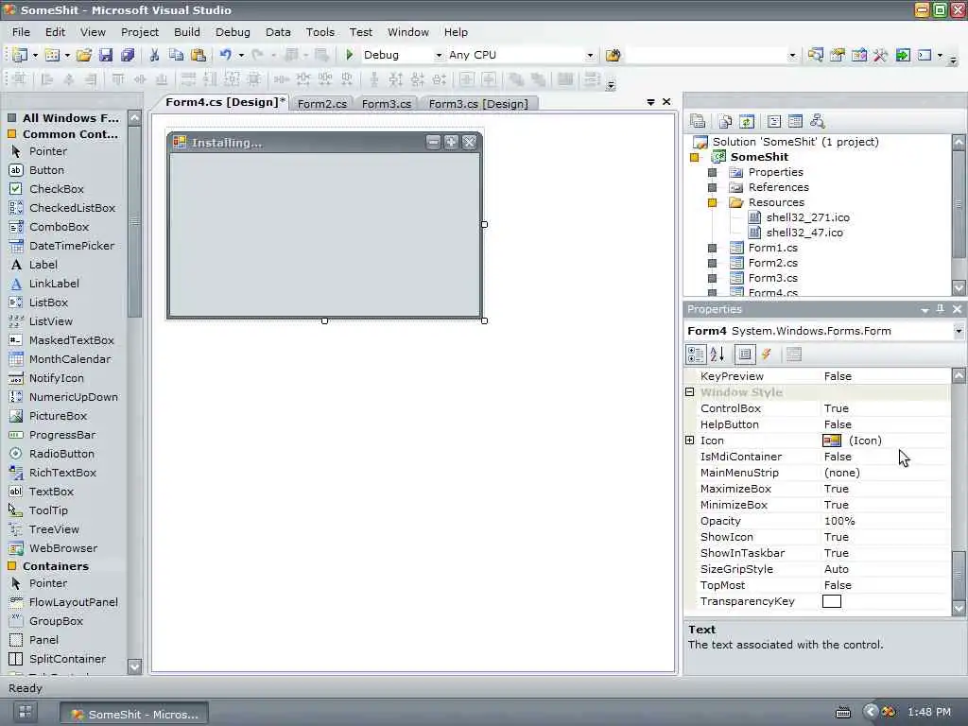Image resolution: width=968 pixels, height=726 pixels.
Task: Show Properties page icon in Properties panel
Action: tap(745, 354)
